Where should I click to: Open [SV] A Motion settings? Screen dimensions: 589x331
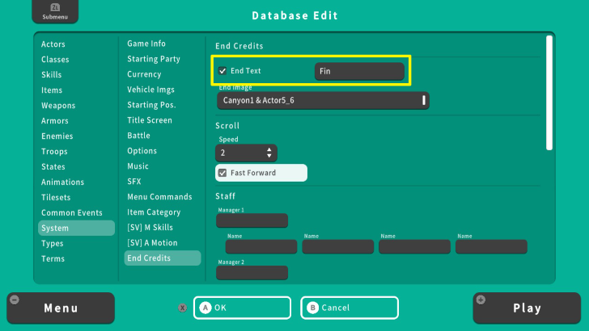click(x=152, y=243)
